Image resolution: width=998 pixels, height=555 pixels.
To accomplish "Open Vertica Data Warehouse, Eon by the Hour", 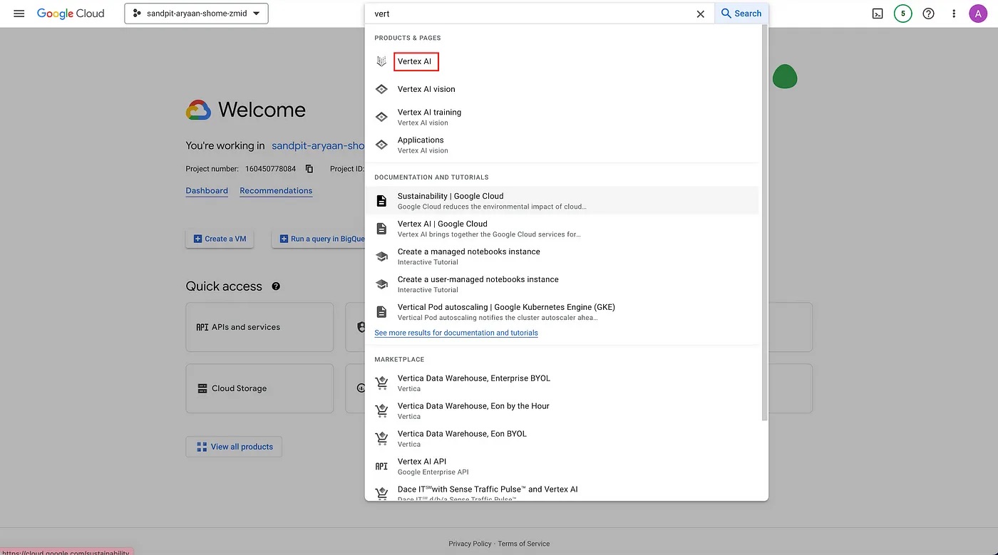I will tap(562, 411).
